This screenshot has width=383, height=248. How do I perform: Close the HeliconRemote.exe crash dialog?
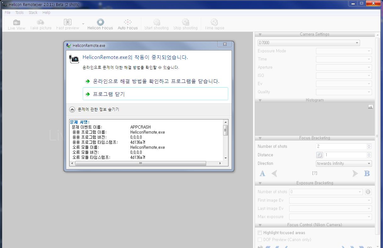tap(225, 44)
